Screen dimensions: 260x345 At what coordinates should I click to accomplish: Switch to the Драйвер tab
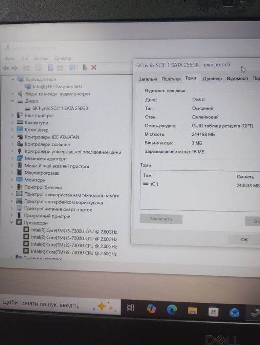click(212, 79)
